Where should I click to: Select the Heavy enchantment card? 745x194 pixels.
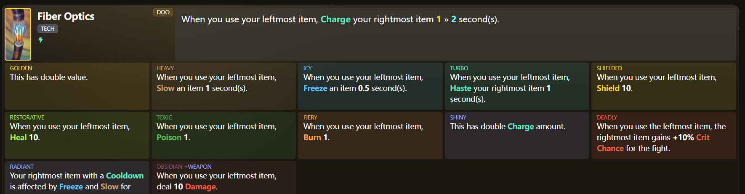pos(223,86)
